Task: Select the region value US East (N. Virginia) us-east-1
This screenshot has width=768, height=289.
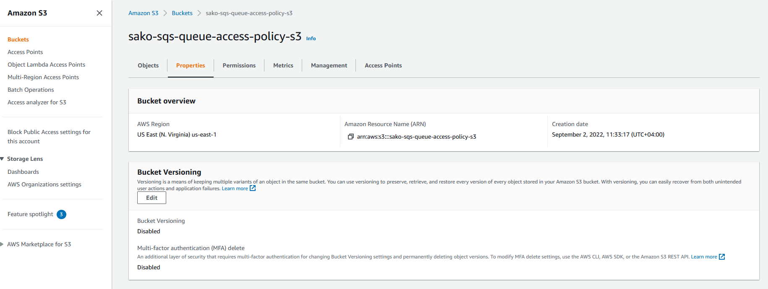Action: 177,134
